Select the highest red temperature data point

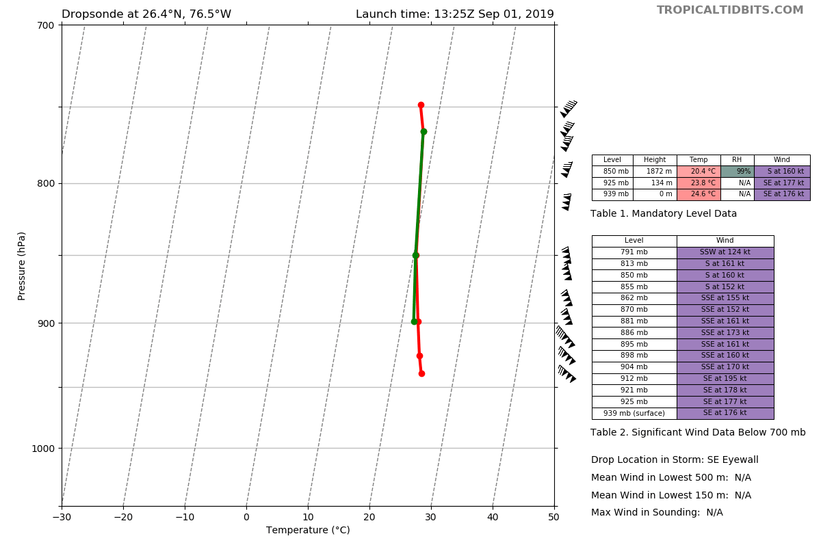[x=421, y=105]
